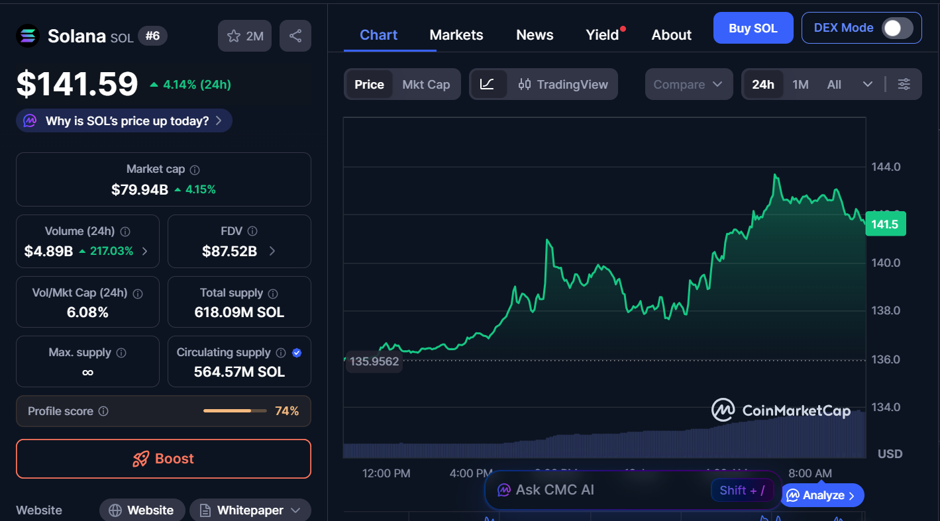The width and height of the screenshot is (940, 521).
Task: Open chart settings sliders icon
Action: tap(904, 84)
